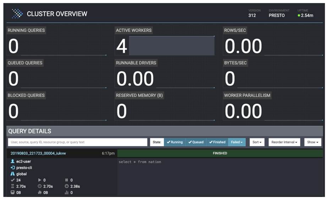Click the source icon next to presto-cli
The image size is (328, 200).
(13, 168)
